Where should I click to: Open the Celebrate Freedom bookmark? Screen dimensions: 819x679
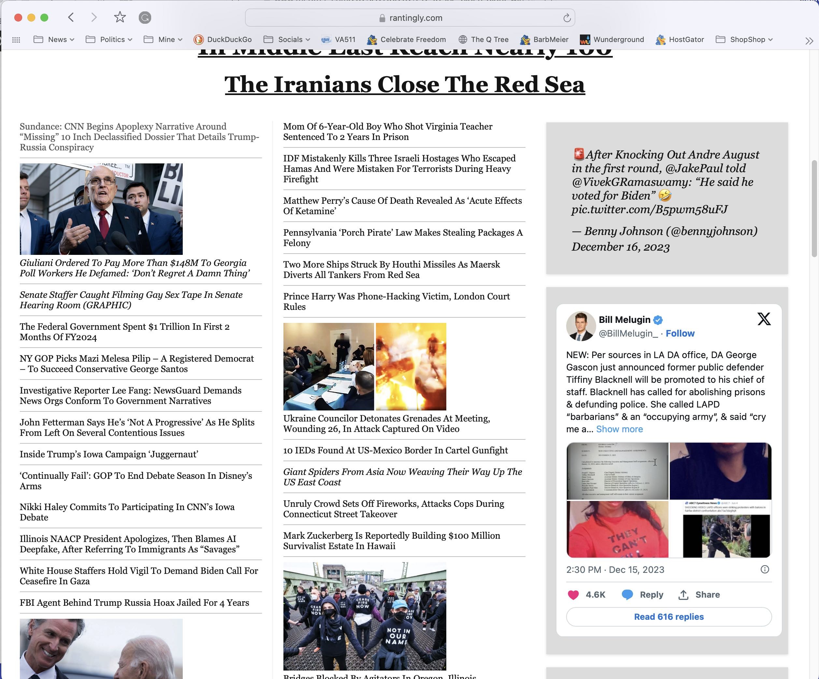(x=406, y=39)
